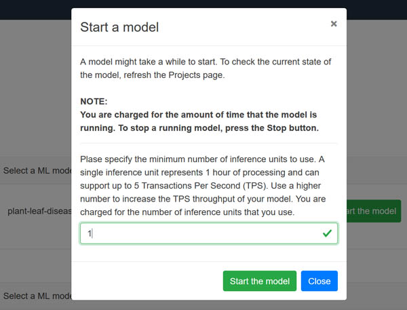Click the partially hidden background model button
This screenshot has height=310, width=407.
(374, 211)
